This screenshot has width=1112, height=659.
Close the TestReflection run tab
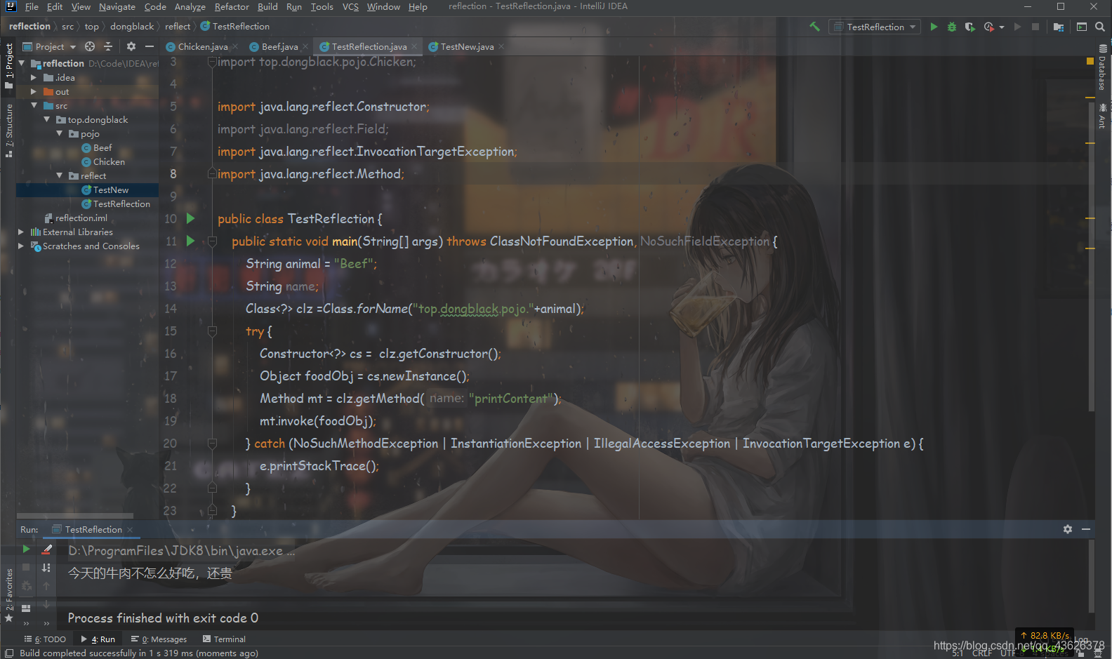pyautogui.click(x=130, y=530)
